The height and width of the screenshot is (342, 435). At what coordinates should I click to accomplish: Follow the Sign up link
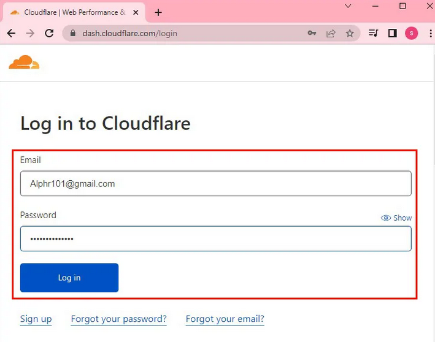[x=36, y=319]
